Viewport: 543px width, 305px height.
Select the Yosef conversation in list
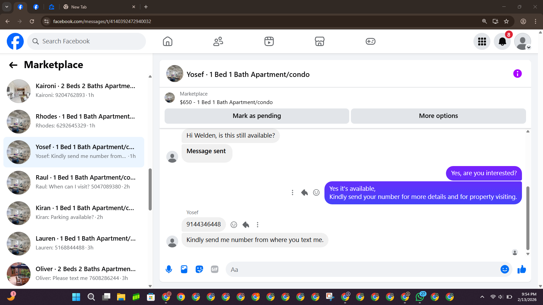click(74, 152)
